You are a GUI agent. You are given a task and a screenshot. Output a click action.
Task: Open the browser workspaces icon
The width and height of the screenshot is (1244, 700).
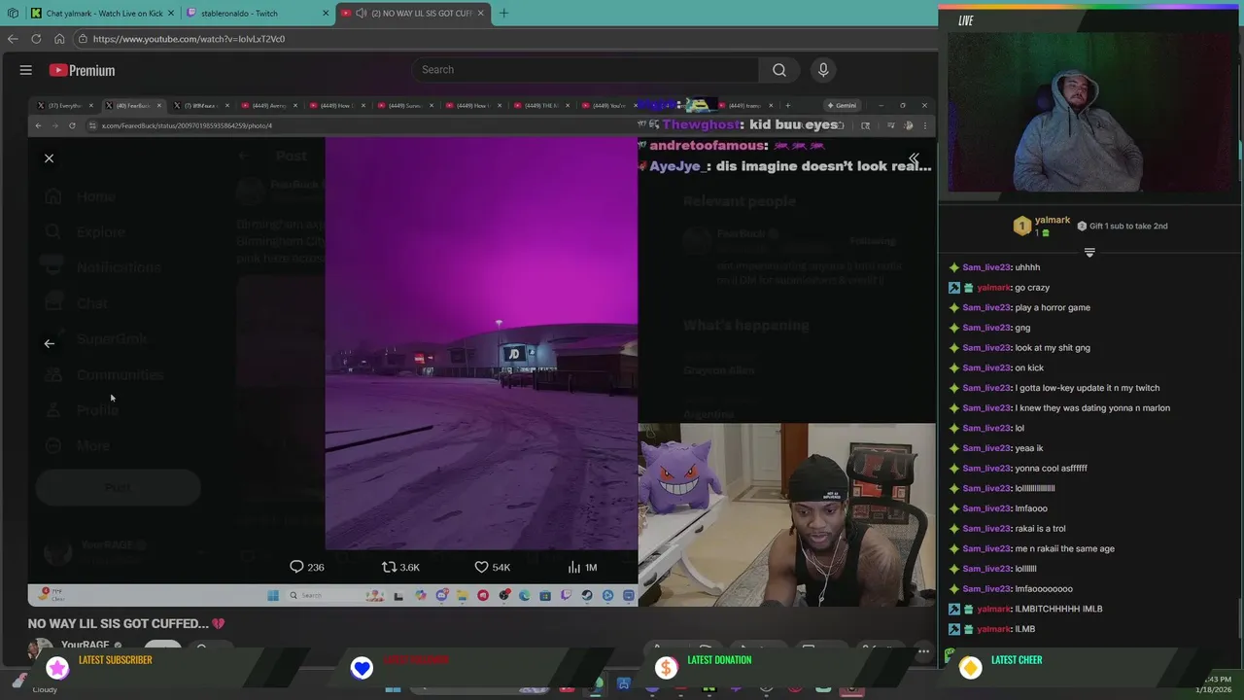[x=13, y=14]
